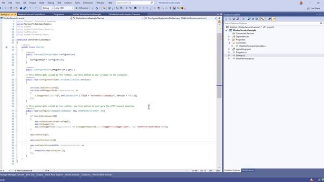Open the Stack Trace Explorer tab
This screenshot has height=182, width=324.
click(x=54, y=175)
